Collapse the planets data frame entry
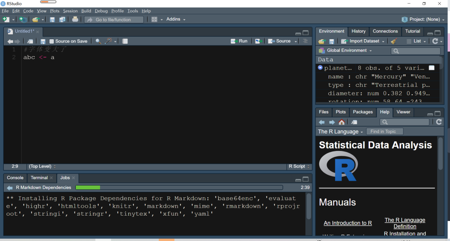 pos(320,68)
